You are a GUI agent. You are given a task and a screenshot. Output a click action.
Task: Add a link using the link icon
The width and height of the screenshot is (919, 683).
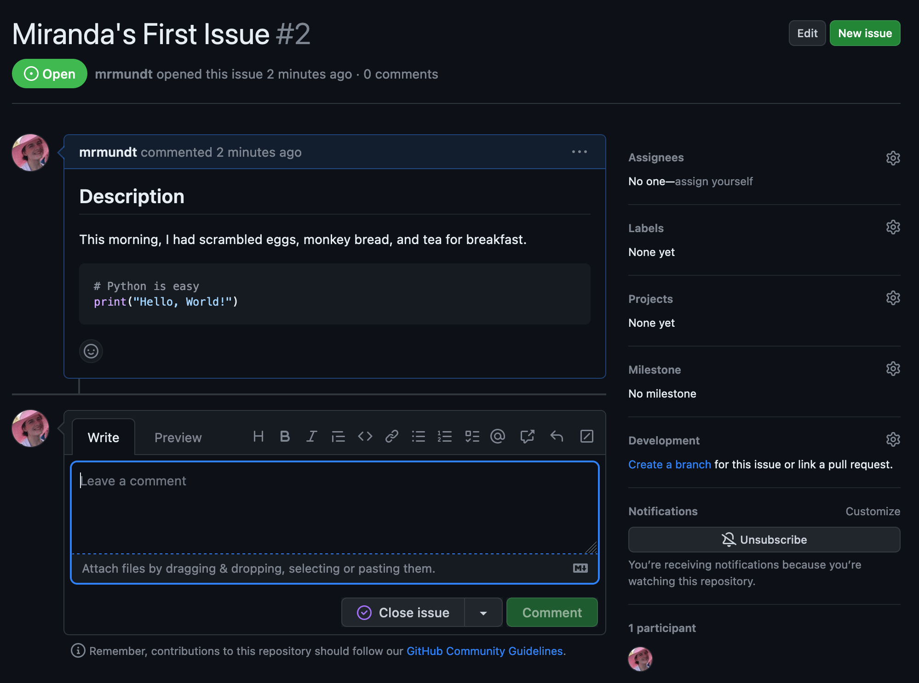[391, 436]
